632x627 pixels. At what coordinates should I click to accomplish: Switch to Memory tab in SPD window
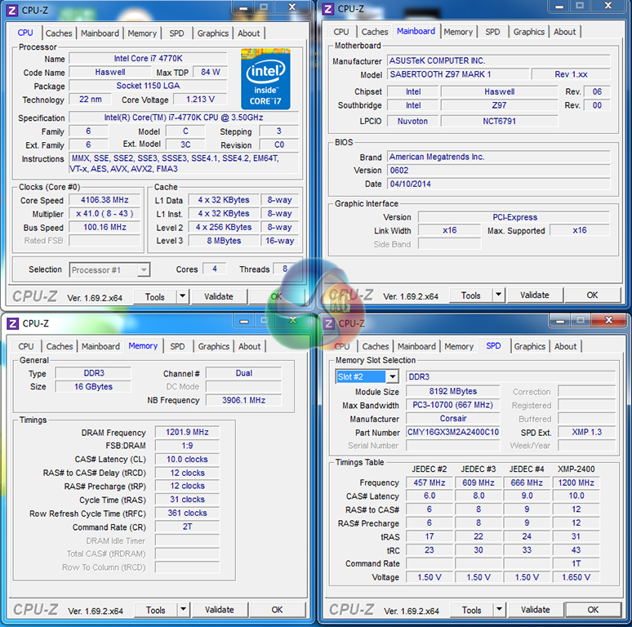pos(459,346)
